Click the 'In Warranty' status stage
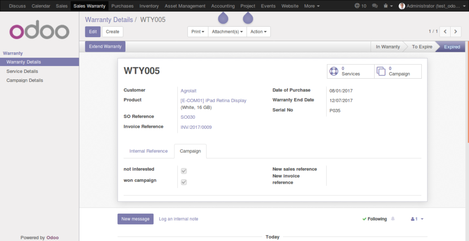This screenshot has height=241, width=469. click(387, 47)
